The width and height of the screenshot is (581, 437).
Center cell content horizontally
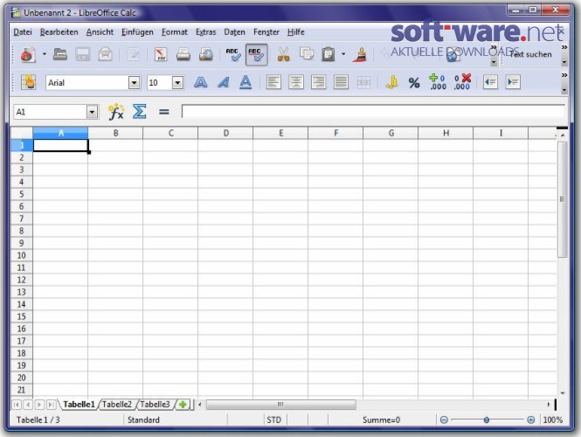296,82
